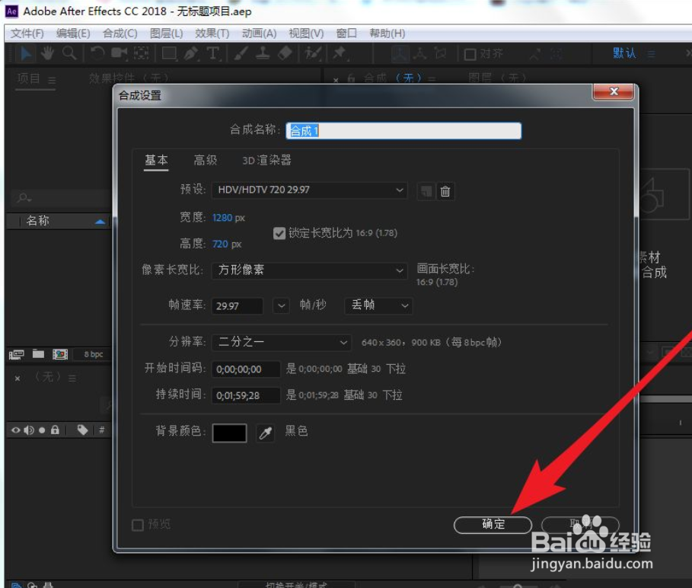The image size is (692, 588).
Task: Open the 编辑(E) menu
Action: tap(73, 34)
